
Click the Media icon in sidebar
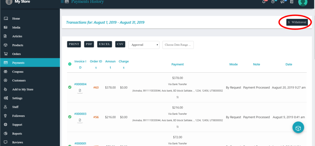pos(6,27)
